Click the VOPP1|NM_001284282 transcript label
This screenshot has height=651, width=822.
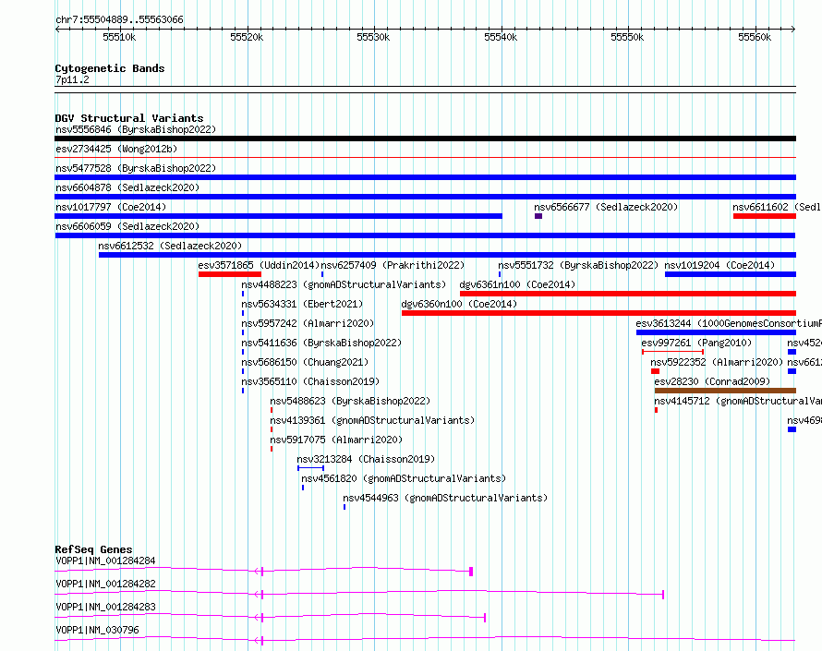pos(105,584)
